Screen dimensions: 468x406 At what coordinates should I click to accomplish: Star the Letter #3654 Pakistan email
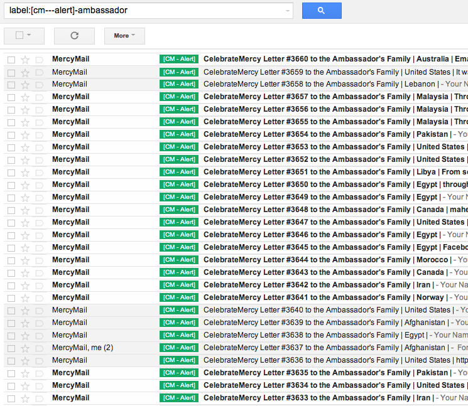click(25, 135)
